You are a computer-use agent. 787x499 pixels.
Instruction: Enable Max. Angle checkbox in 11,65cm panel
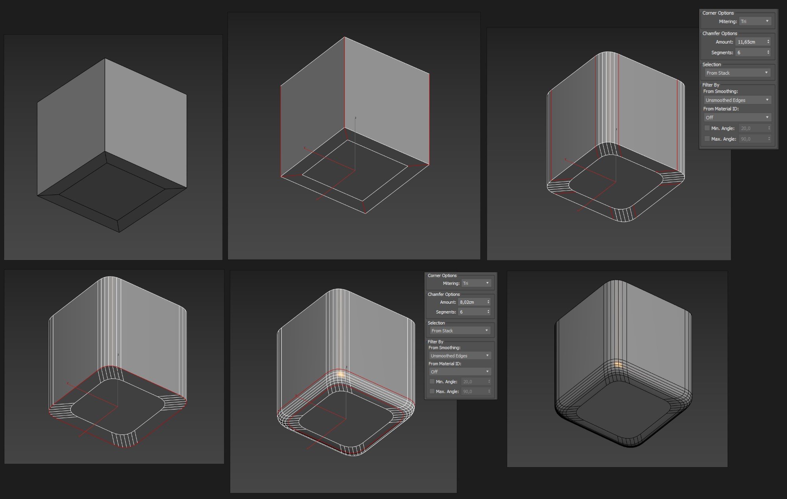coord(707,139)
